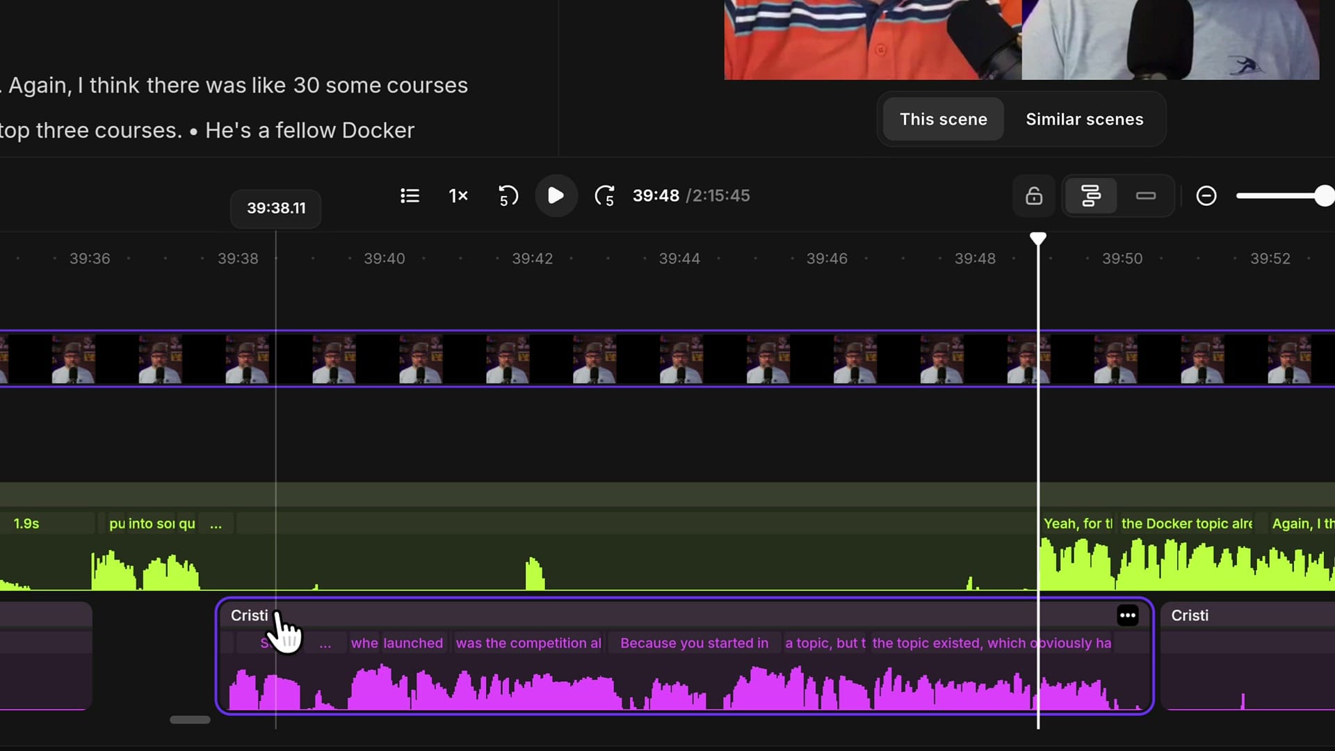Switch to the This scene tab
The image size is (1335, 751).
tap(943, 120)
